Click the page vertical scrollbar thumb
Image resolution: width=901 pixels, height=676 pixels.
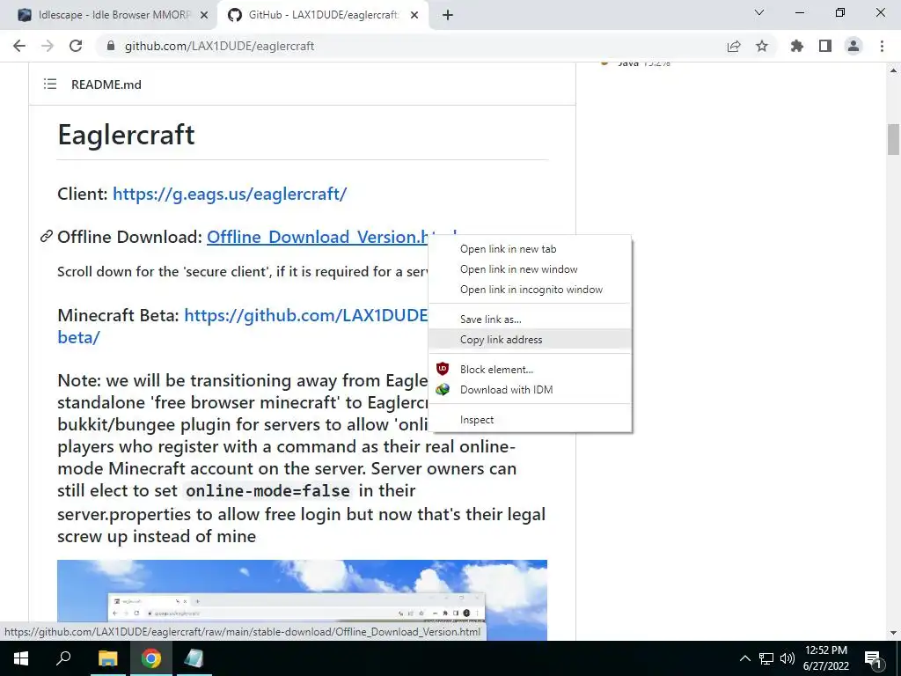tap(893, 139)
